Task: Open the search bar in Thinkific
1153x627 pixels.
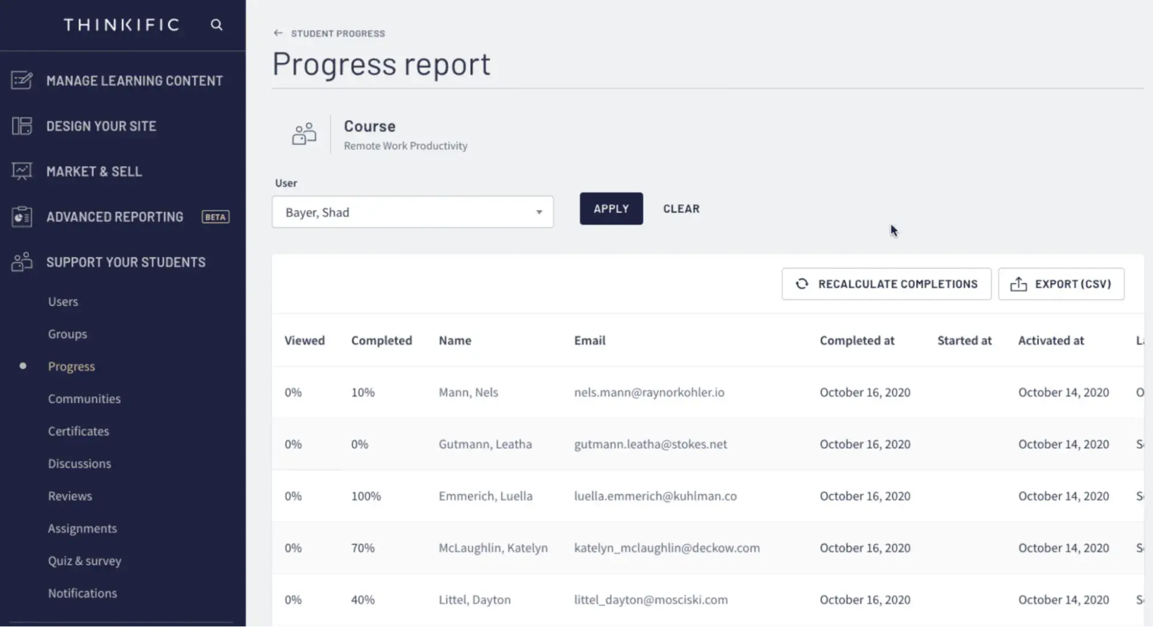Action: [217, 24]
